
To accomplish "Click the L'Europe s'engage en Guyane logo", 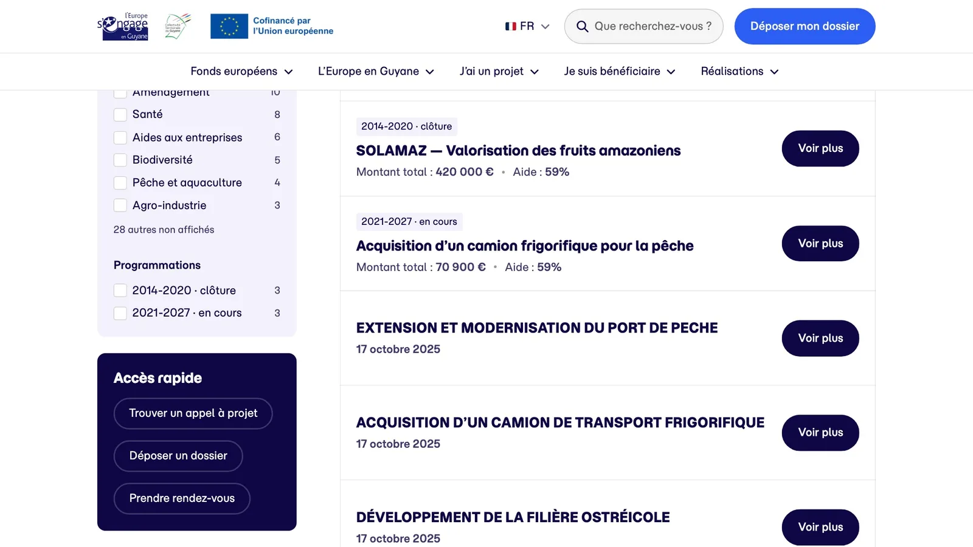I will (x=123, y=26).
